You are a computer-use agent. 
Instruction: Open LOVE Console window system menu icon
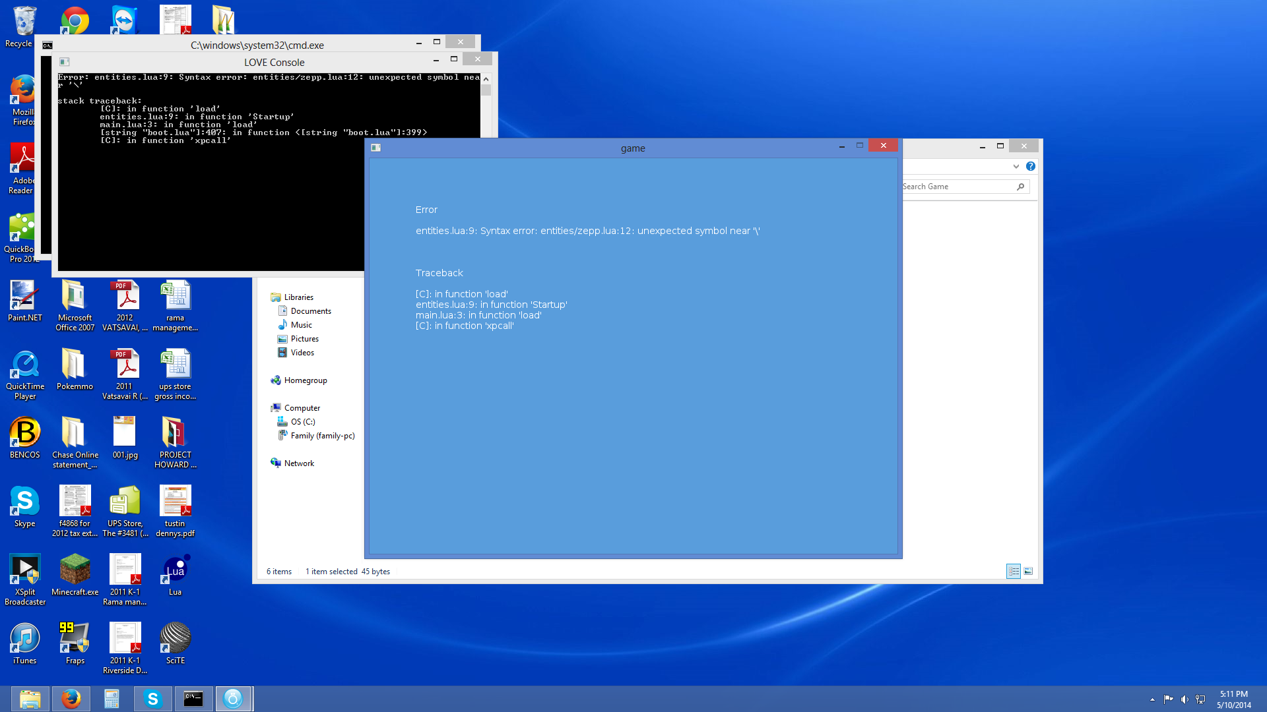[x=64, y=62]
